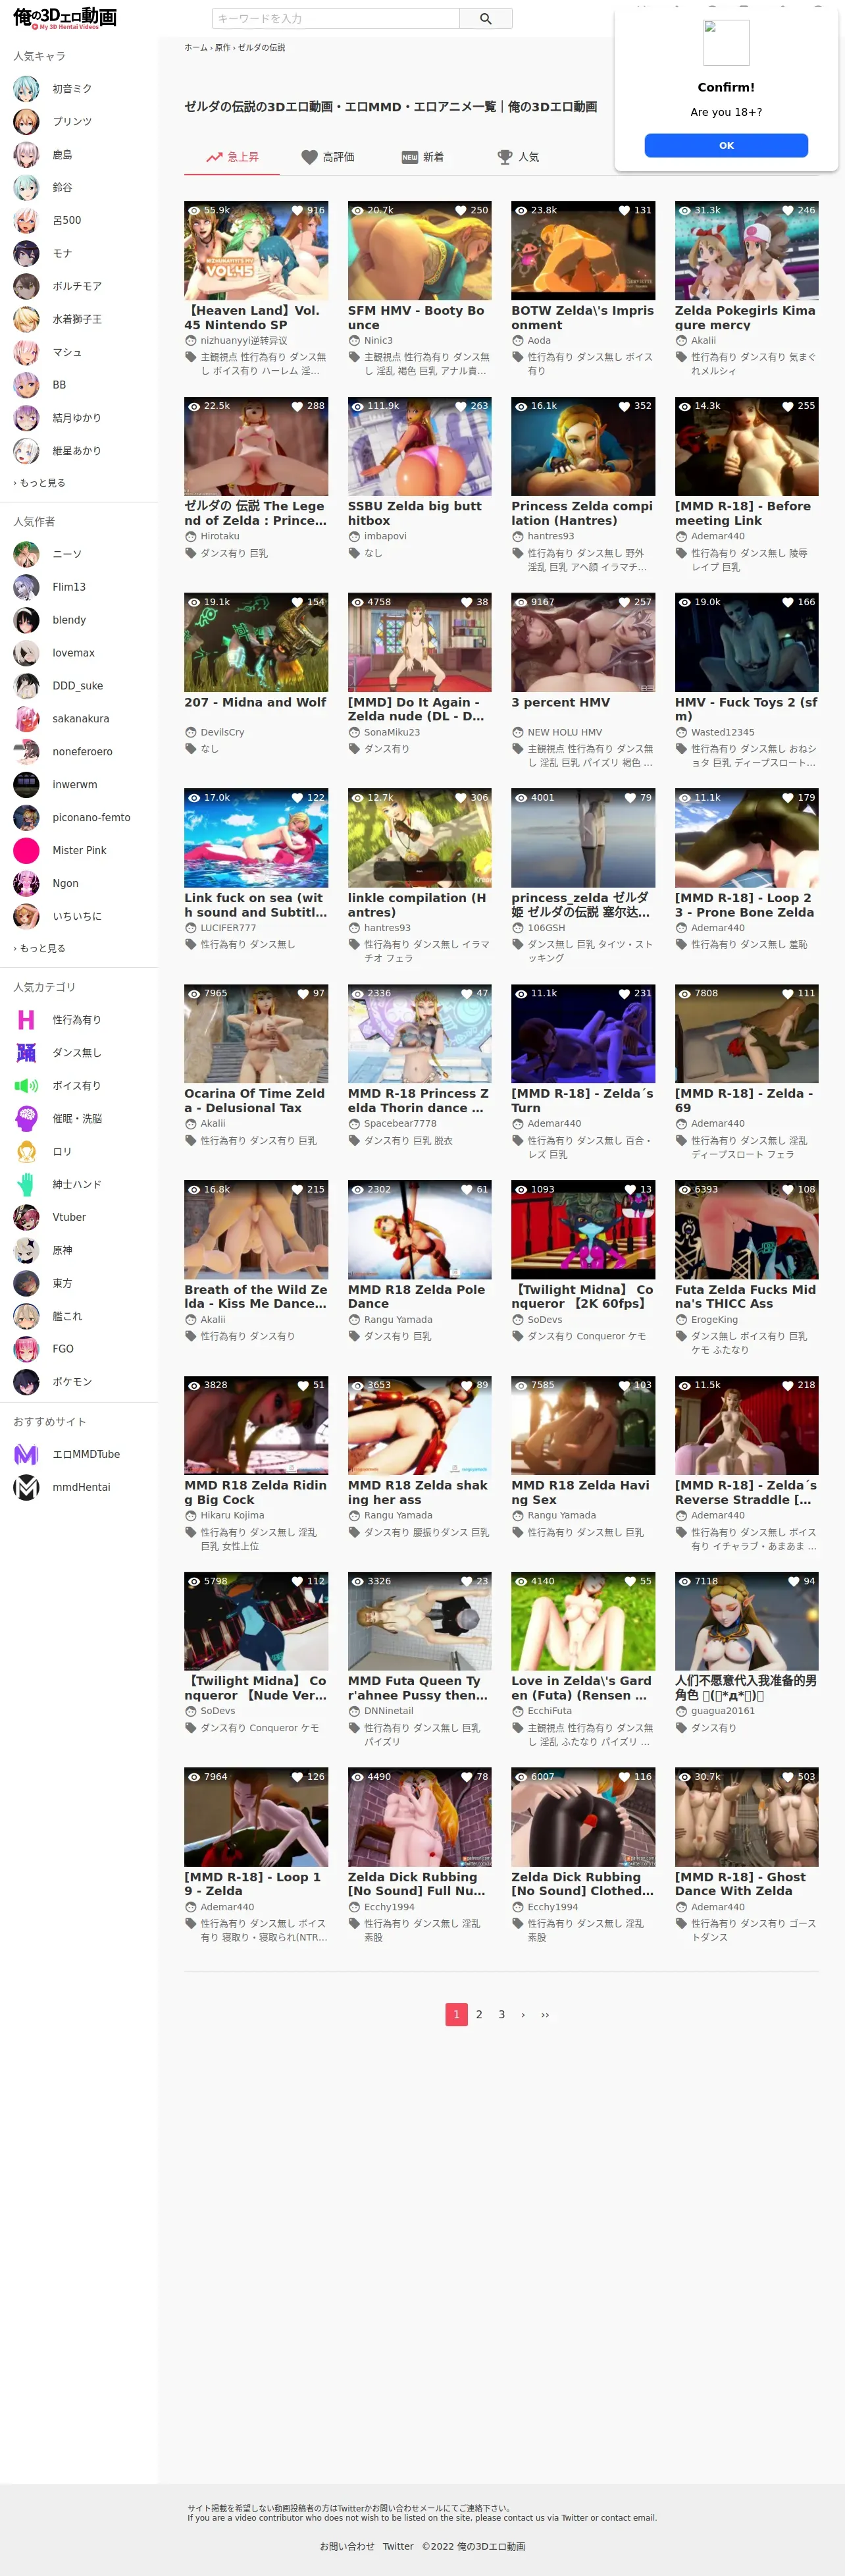
Task: Select ダンス無し category icon
Action: (x=26, y=1053)
